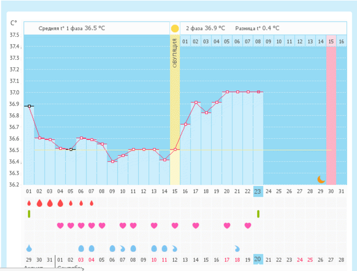Click the pink heart under cycle day 04
The image size is (357, 271).
(x=60, y=226)
